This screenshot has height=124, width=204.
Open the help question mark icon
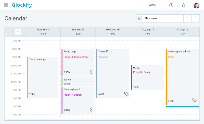click(171, 5)
